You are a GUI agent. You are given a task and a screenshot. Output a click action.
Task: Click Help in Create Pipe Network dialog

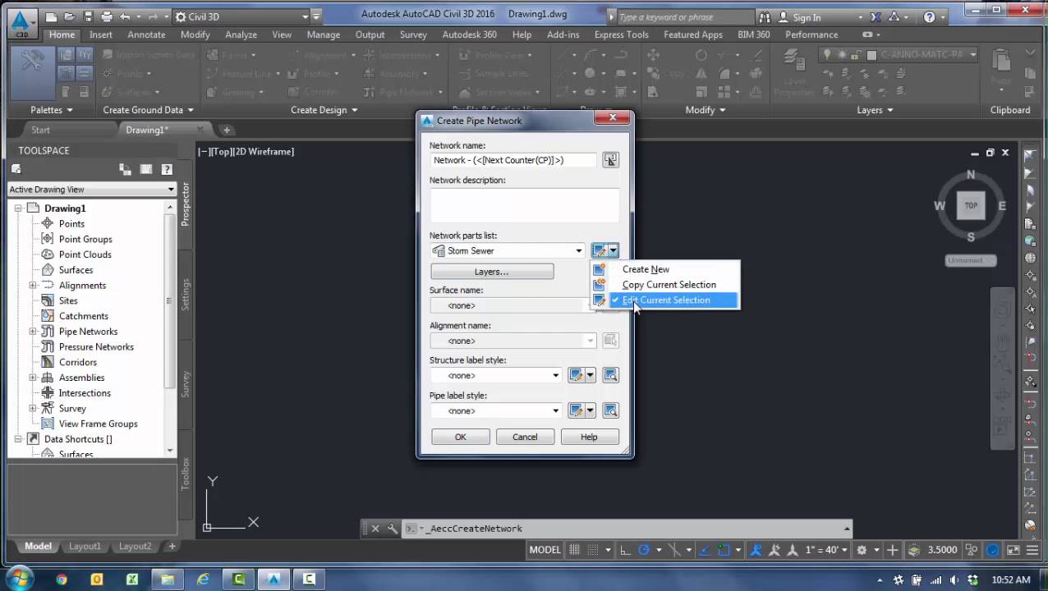click(589, 437)
